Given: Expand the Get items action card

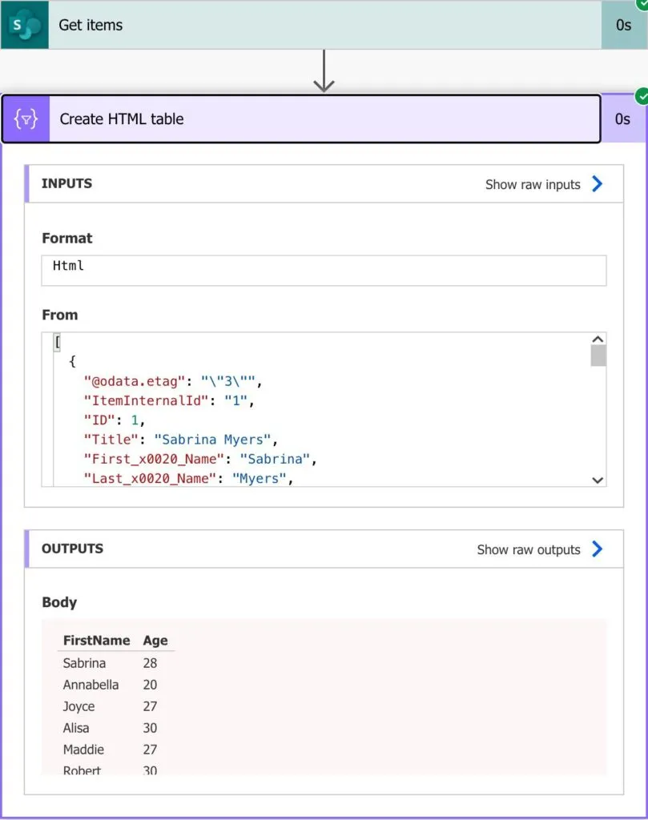Looking at the screenshot, I should click(320, 25).
